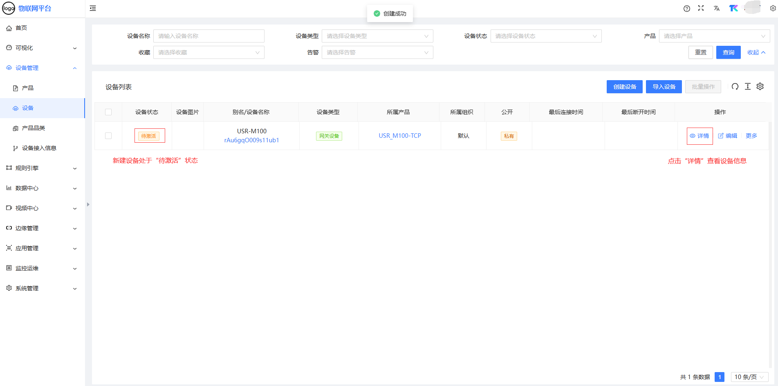Image resolution: width=778 pixels, height=386 pixels.
Task: Collapse the sidebar with the menu fold icon
Action: tap(93, 8)
